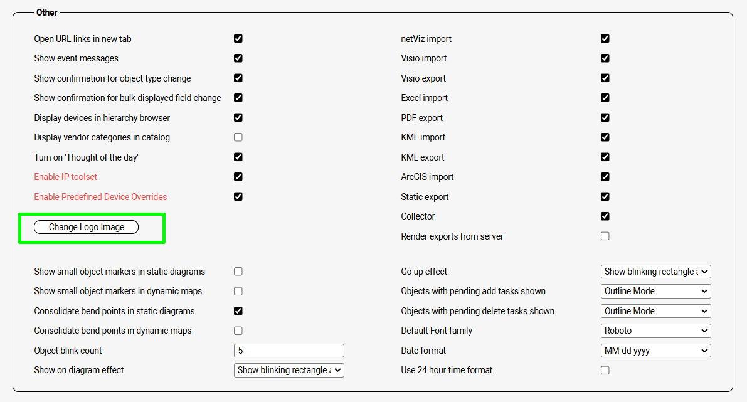
Task: Toggle Show event messages checkbox
Action: click(x=238, y=58)
